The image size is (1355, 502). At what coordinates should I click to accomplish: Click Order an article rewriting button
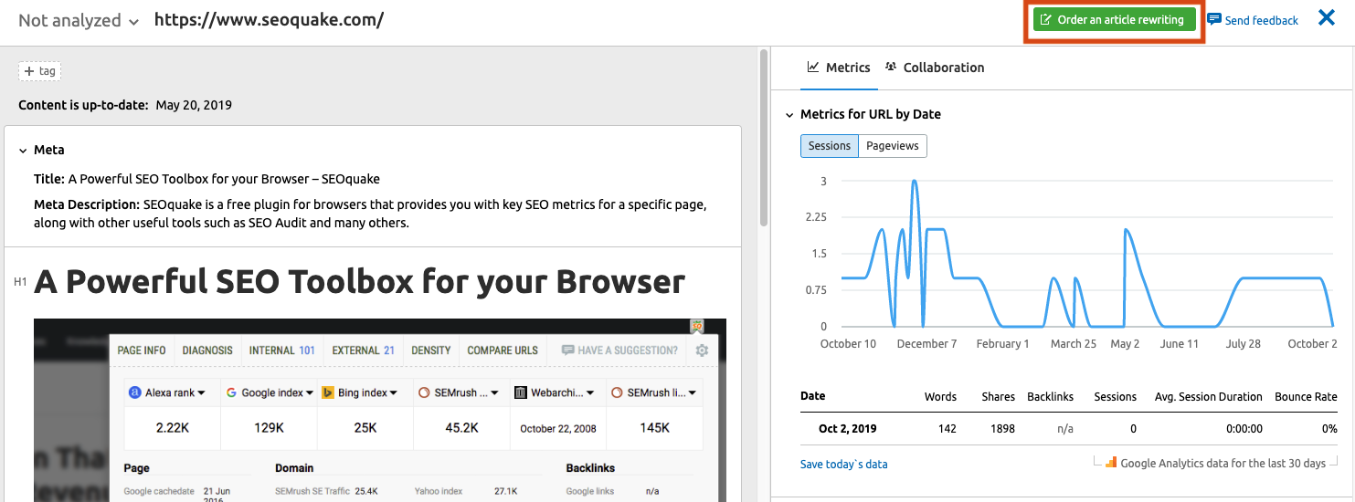coord(1114,19)
